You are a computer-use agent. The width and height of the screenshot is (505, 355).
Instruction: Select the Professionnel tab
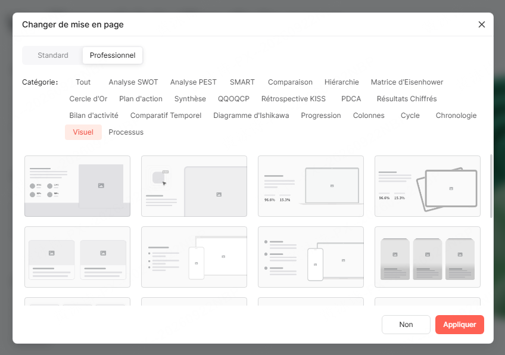pyautogui.click(x=113, y=55)
